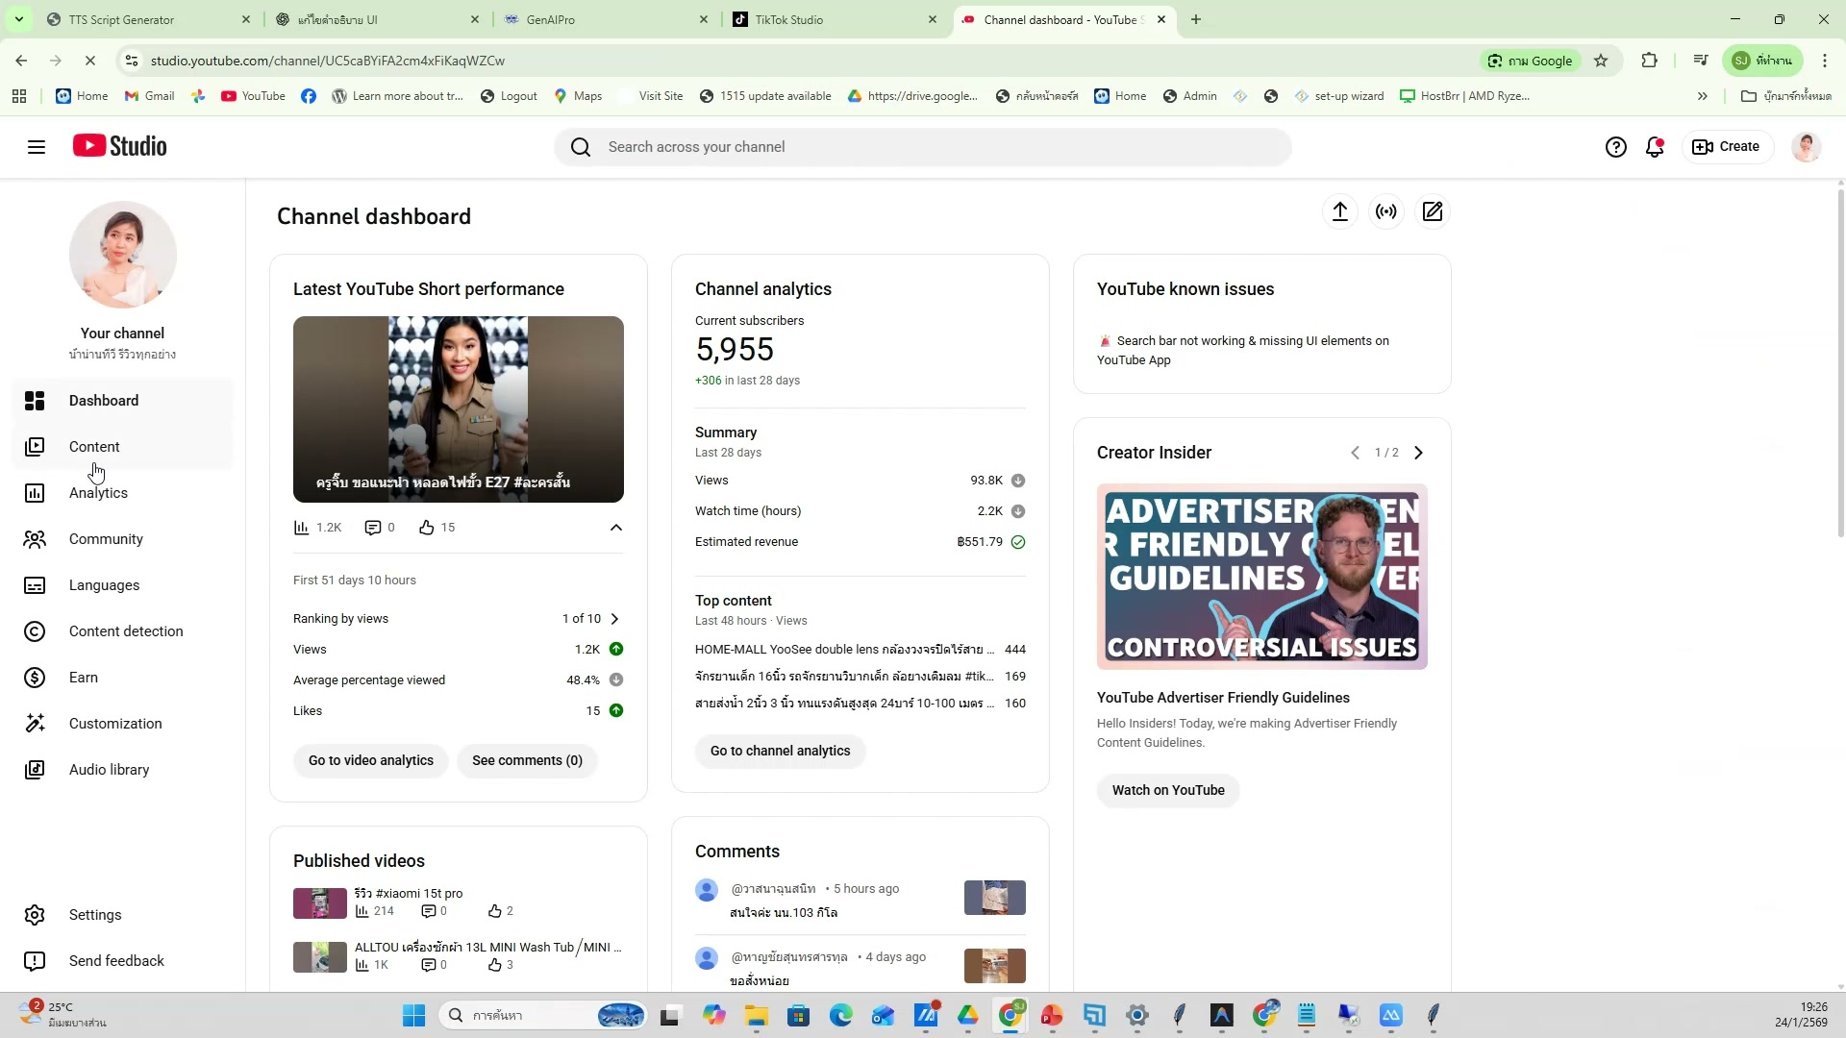Click the Create post pencil icon
This screenshot has height=1038, width=1846.
1432,211
